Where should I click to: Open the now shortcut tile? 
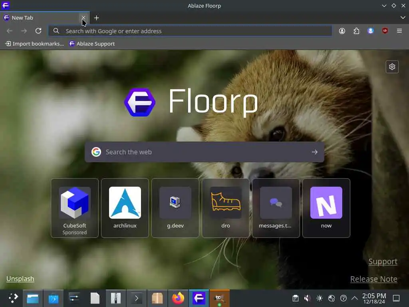[x=326, y=208]
